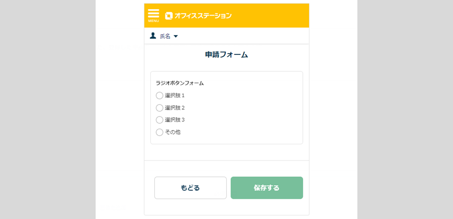This screenshot has height=219, width=453.
Task: Select the 選択肢１ radio button
Action: (159, 96)
